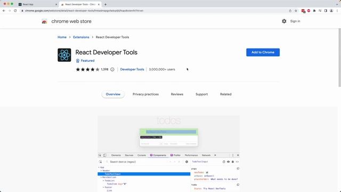The width and height of the screenshot is (341, 192).
Task: Show the Related tab
Action: click(226, 94)
